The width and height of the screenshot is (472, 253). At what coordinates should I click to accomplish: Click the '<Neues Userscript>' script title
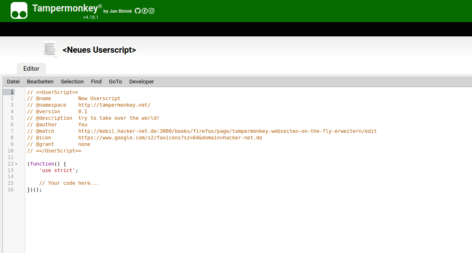(99, 50)
